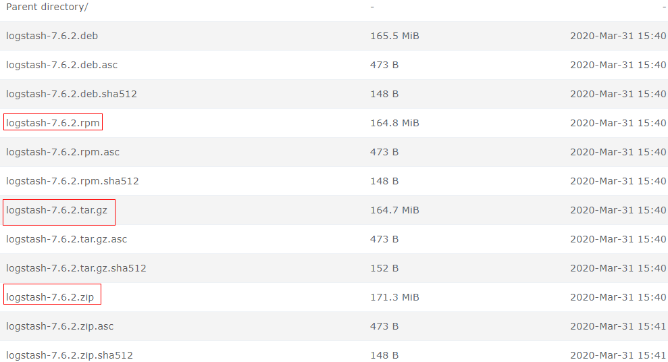
Task: Click logstash-7.6.2.deb.sha512 checksum link
Action: (x=72, y=94)
